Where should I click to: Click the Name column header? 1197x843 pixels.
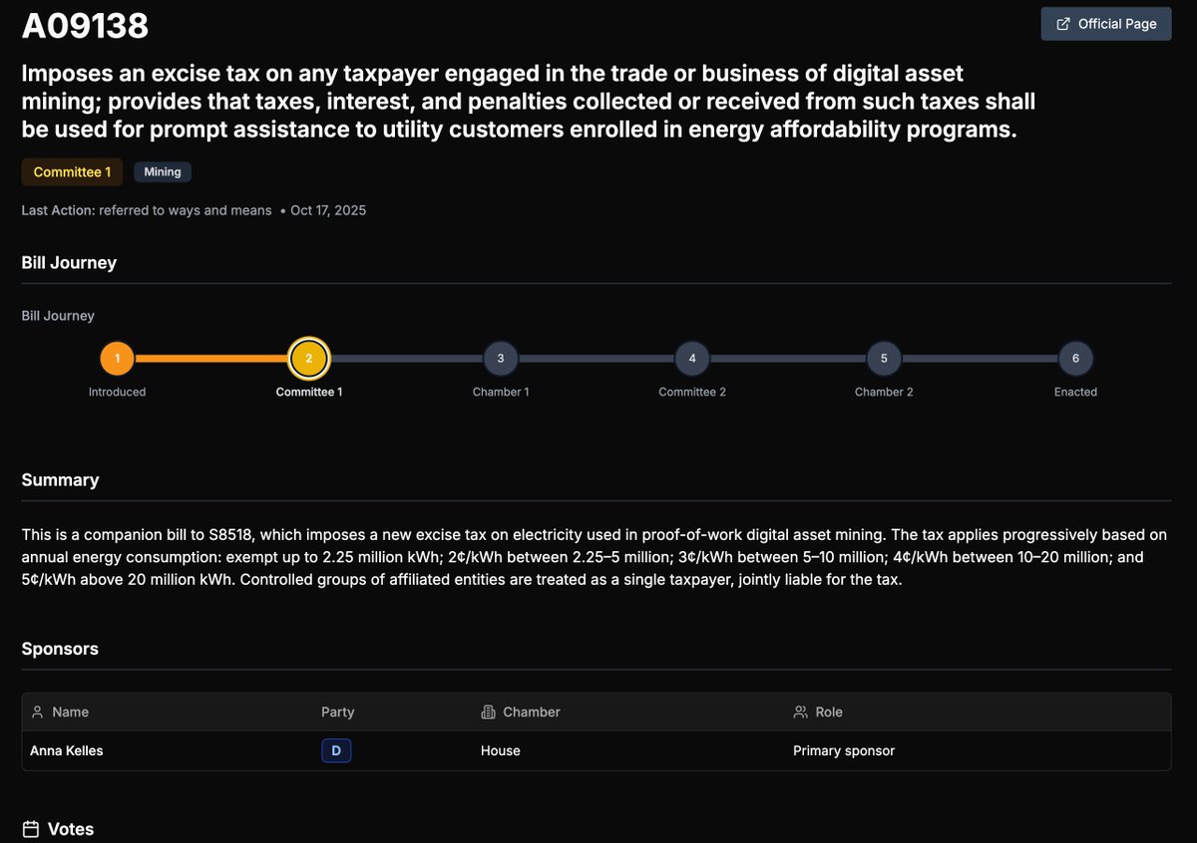70,712
